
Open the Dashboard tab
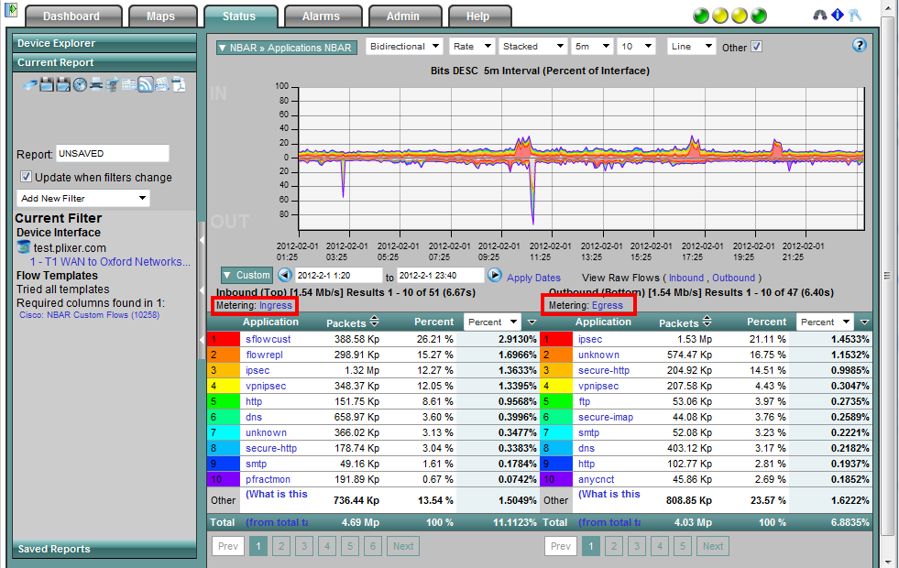71,16
